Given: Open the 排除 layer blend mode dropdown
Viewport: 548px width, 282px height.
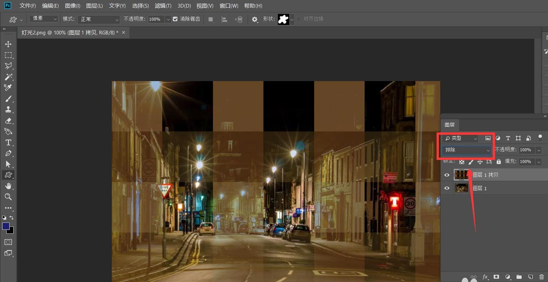Looking at the screenshot, I should click(x=467, y=150).
